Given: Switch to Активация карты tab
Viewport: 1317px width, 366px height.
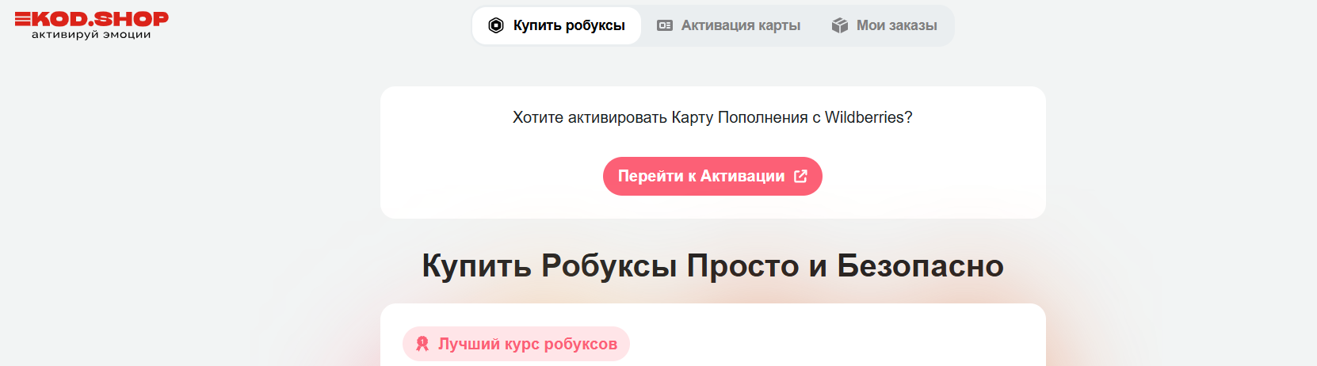Looking at the screenshot, I should 729,25.
